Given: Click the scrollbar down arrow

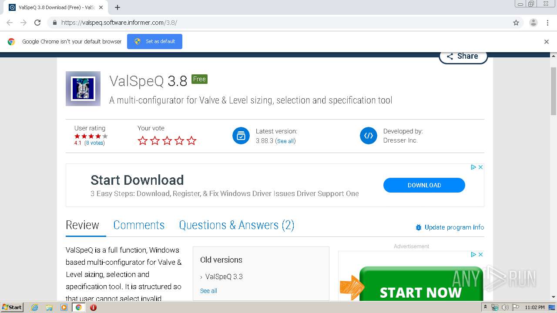Looking at the screenshot, I should click(554, 297).
